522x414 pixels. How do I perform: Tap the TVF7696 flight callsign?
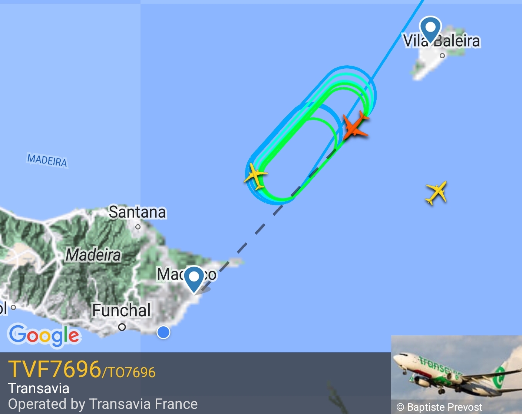click(54, 369)
